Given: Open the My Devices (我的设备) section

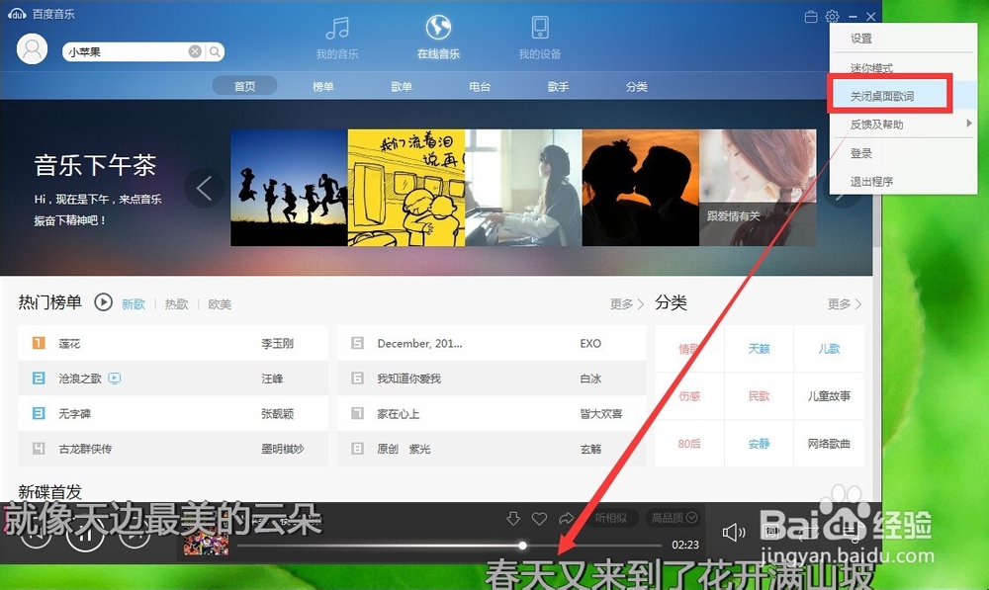Looking at the screenshot, I should (540, 38).
